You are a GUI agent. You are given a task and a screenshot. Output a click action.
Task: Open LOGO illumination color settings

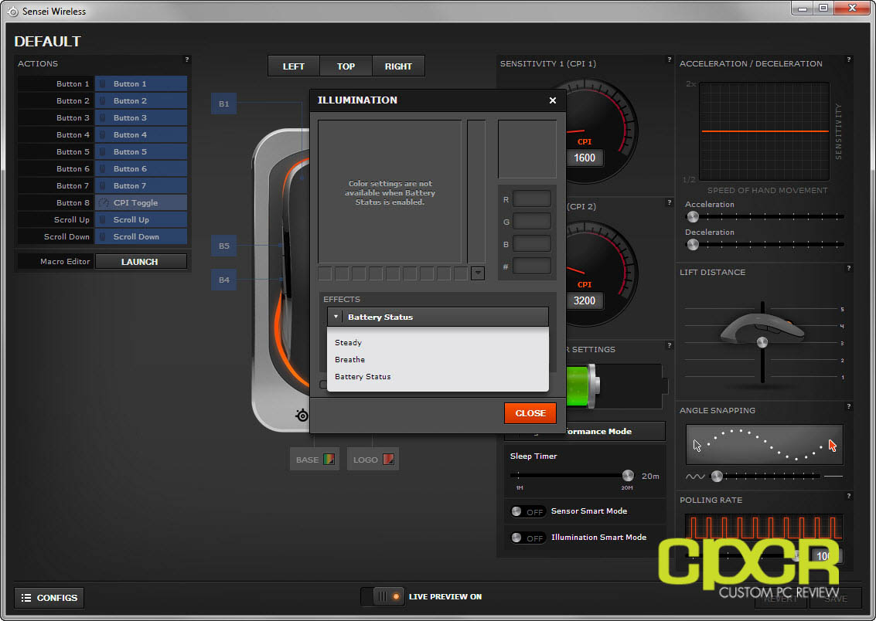tap(373, 460)
